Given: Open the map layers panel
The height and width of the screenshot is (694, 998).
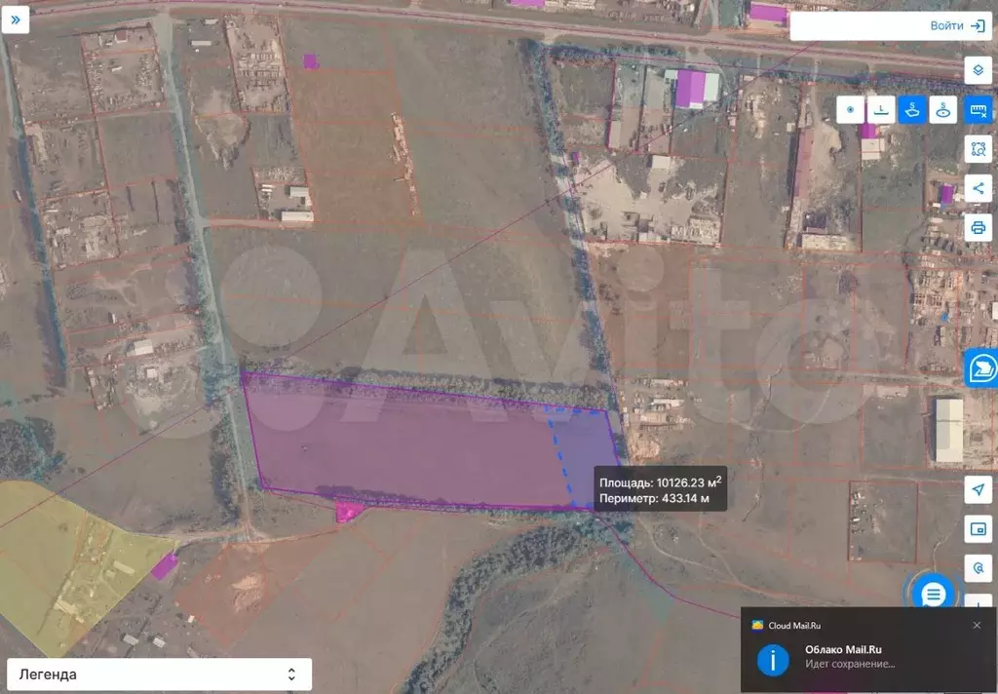Looking at the screenshot, I should 979,70.
